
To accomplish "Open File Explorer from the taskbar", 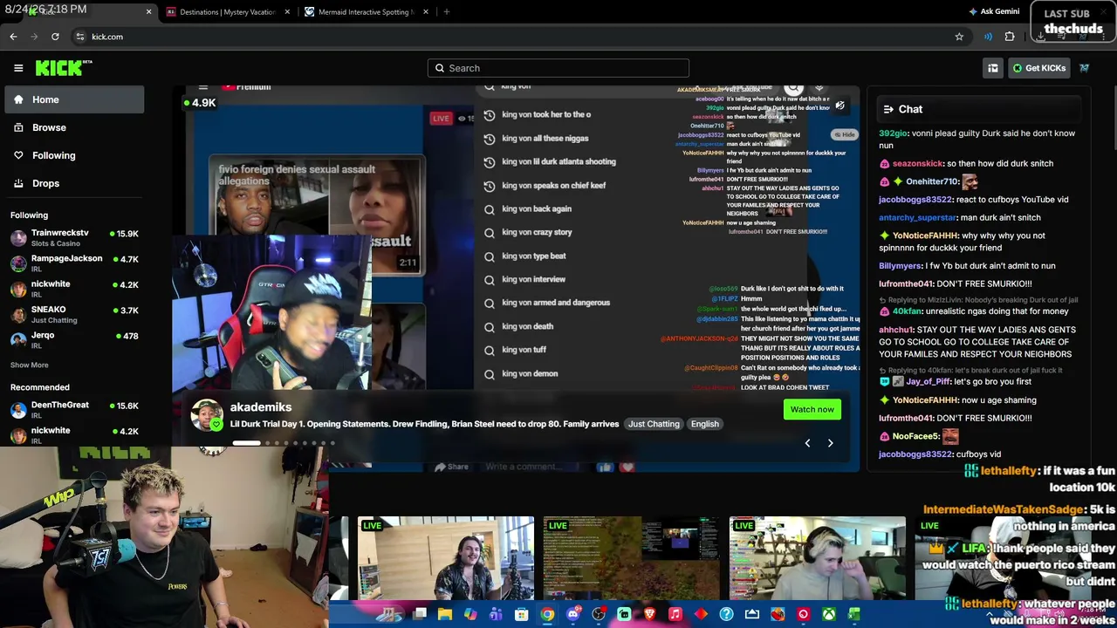I will click(445, 614).
